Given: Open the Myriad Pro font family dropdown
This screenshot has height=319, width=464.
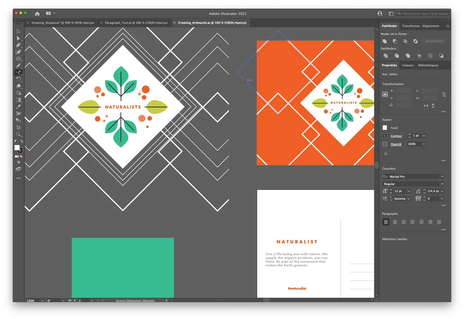Looking at the screenshot, I should click(x=442, y=176).
